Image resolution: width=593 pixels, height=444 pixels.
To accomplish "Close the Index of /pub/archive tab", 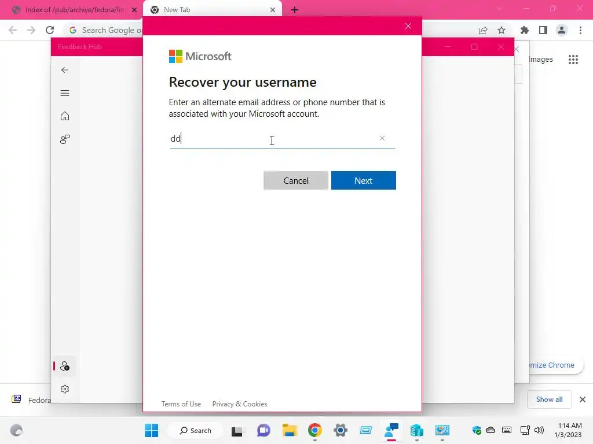I will click(134, 10).
